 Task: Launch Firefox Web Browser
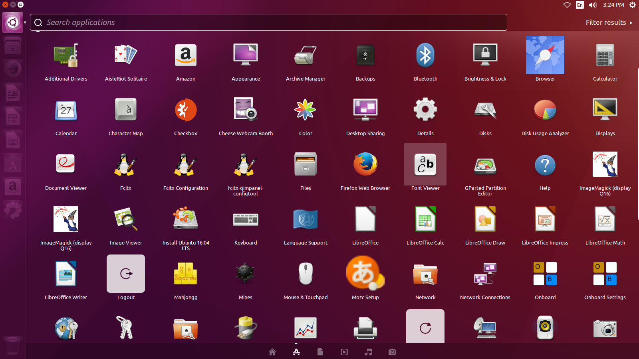click(365, 164)
